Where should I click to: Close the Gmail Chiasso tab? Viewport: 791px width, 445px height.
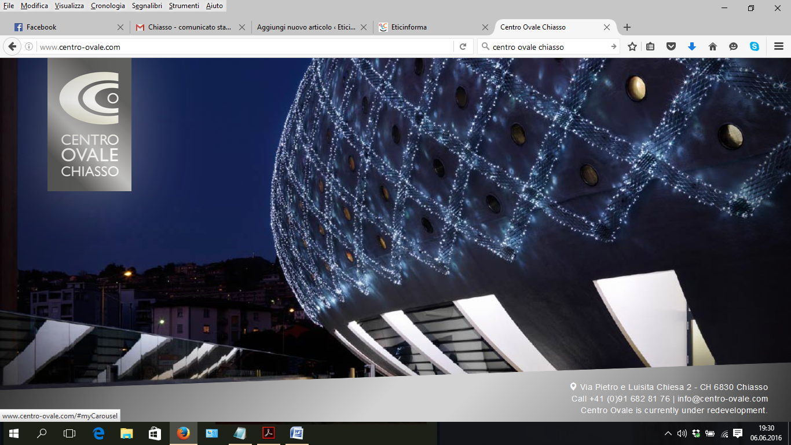click(x=242, y=27)
